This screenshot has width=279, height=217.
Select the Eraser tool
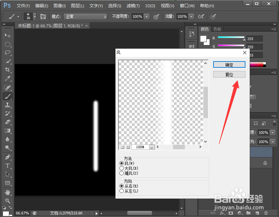[x=8, y=122]
